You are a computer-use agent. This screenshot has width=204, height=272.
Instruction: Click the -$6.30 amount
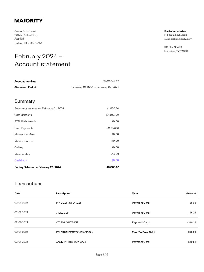[192, 203]
